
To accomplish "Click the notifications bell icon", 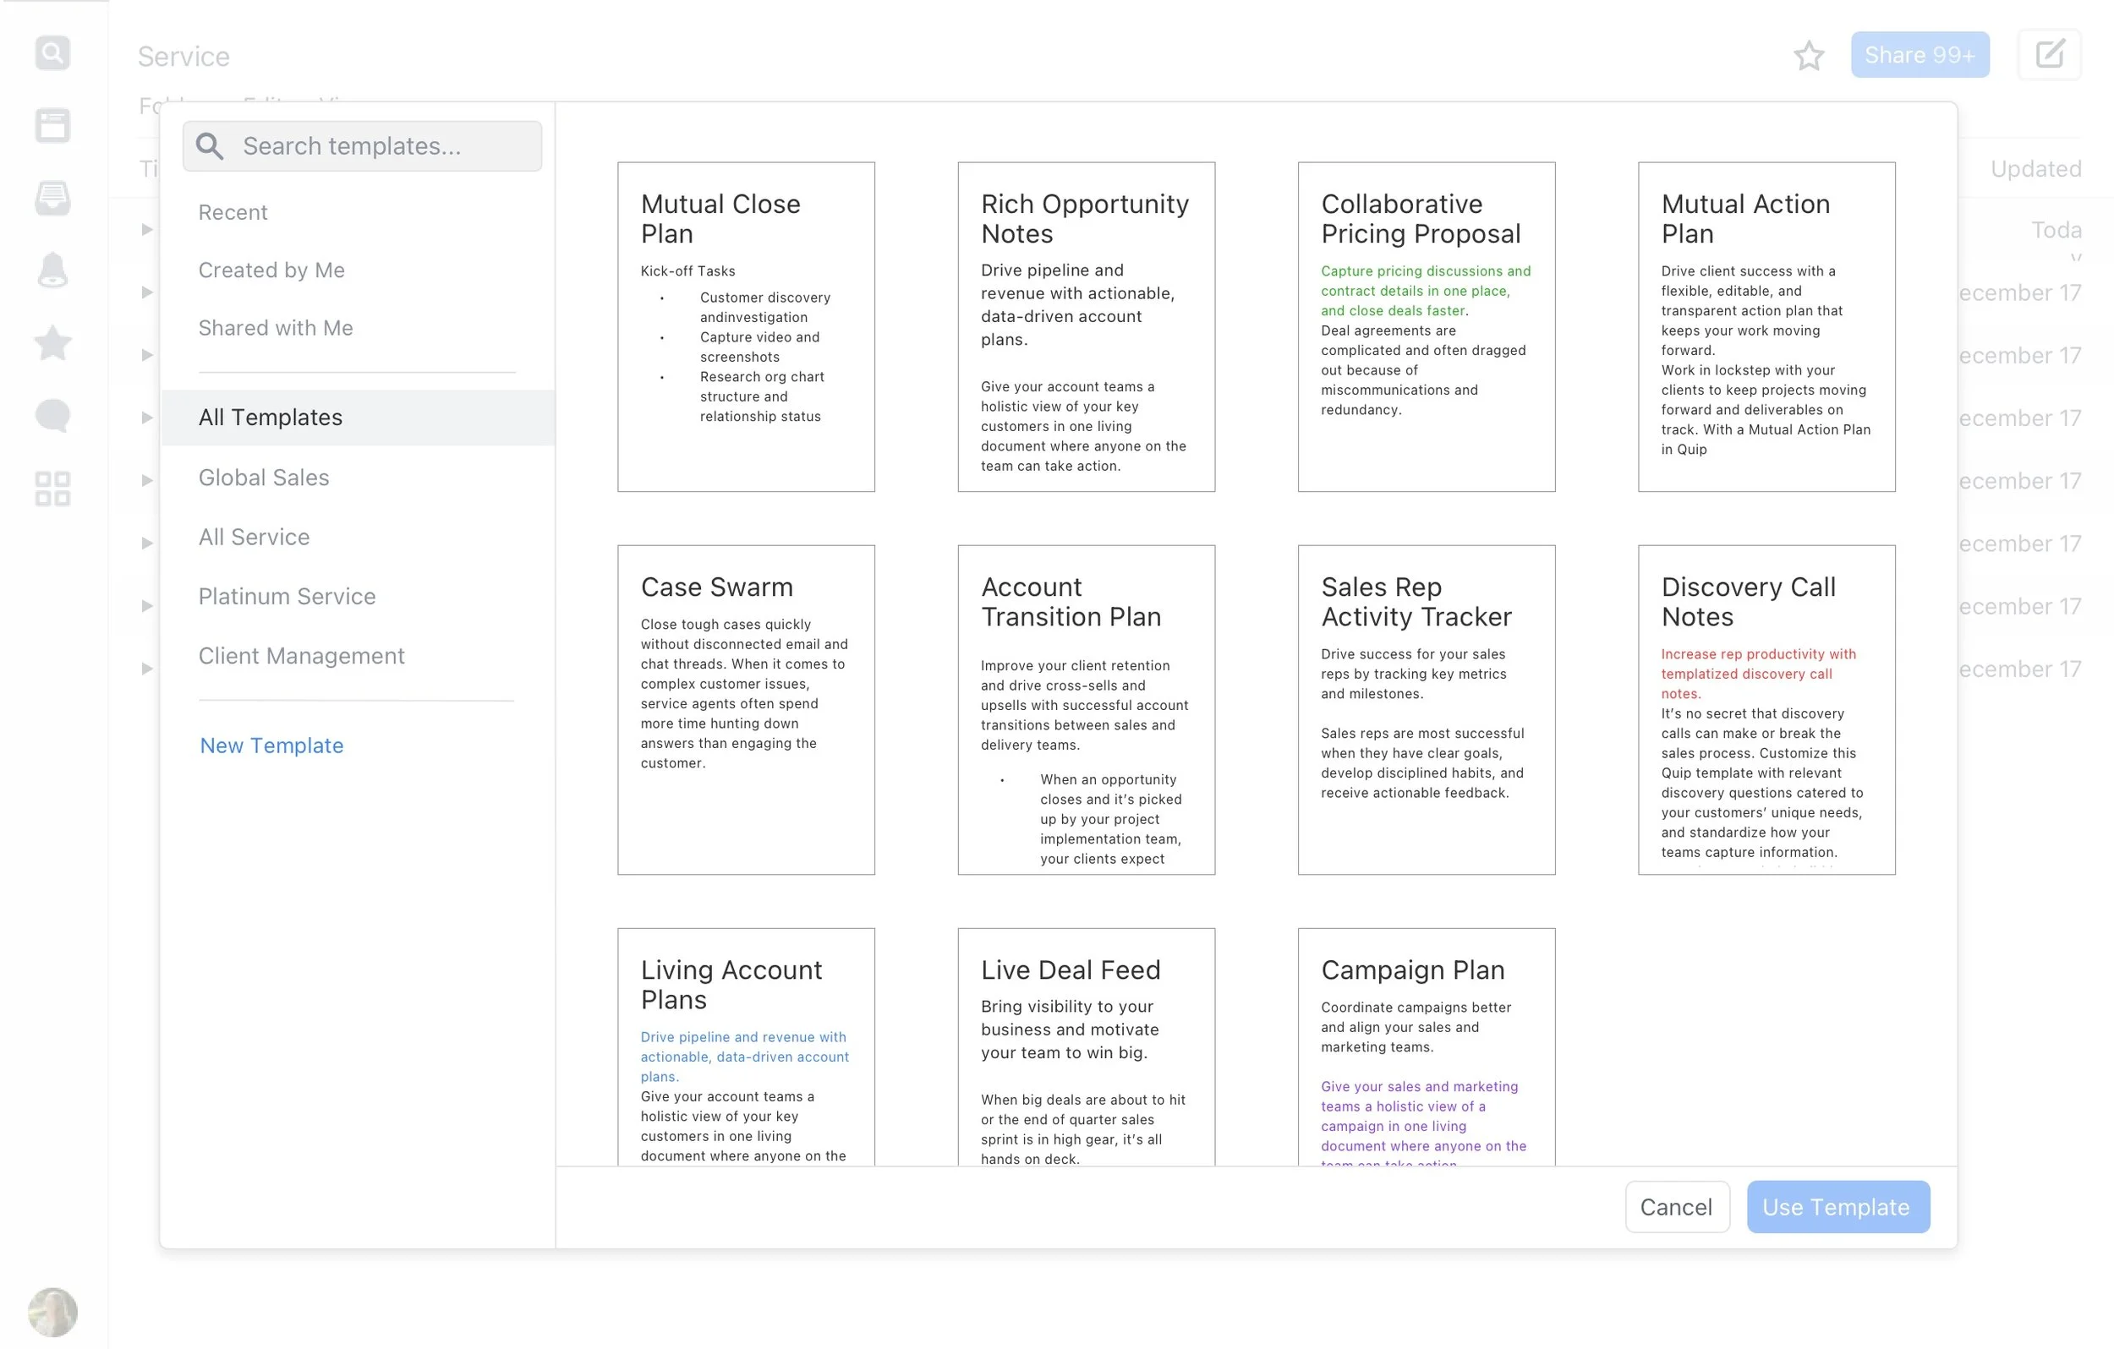I will pos(52,270).
